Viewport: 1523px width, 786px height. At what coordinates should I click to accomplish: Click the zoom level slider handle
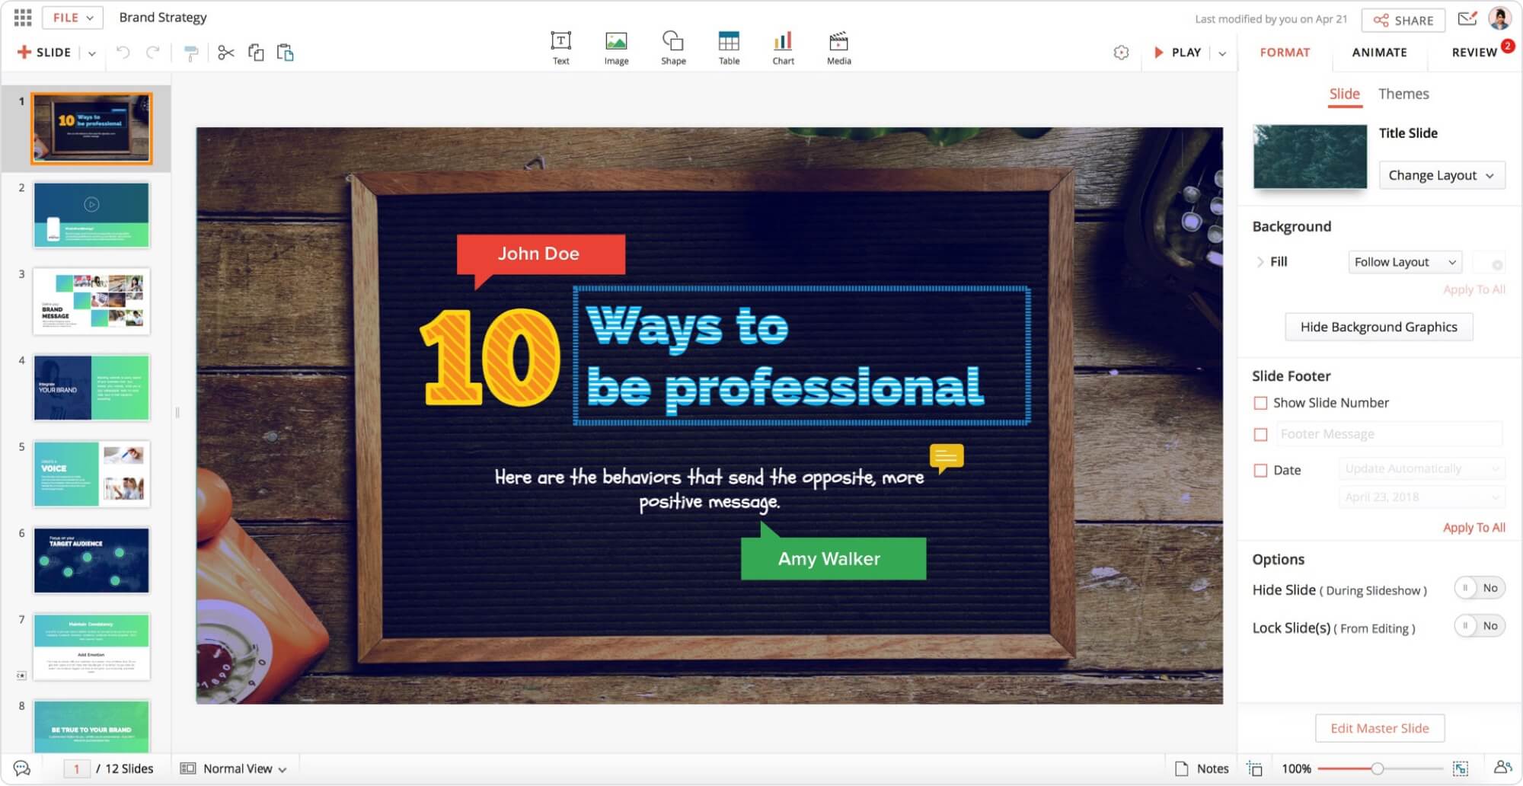(x=1377, y=768)
